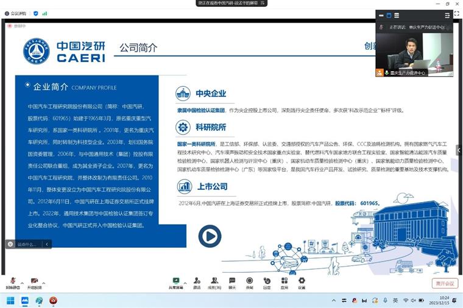This screenshot has width=463, height=308.
Task: Click the muted volume tray icon
Action: click(414, 301)
